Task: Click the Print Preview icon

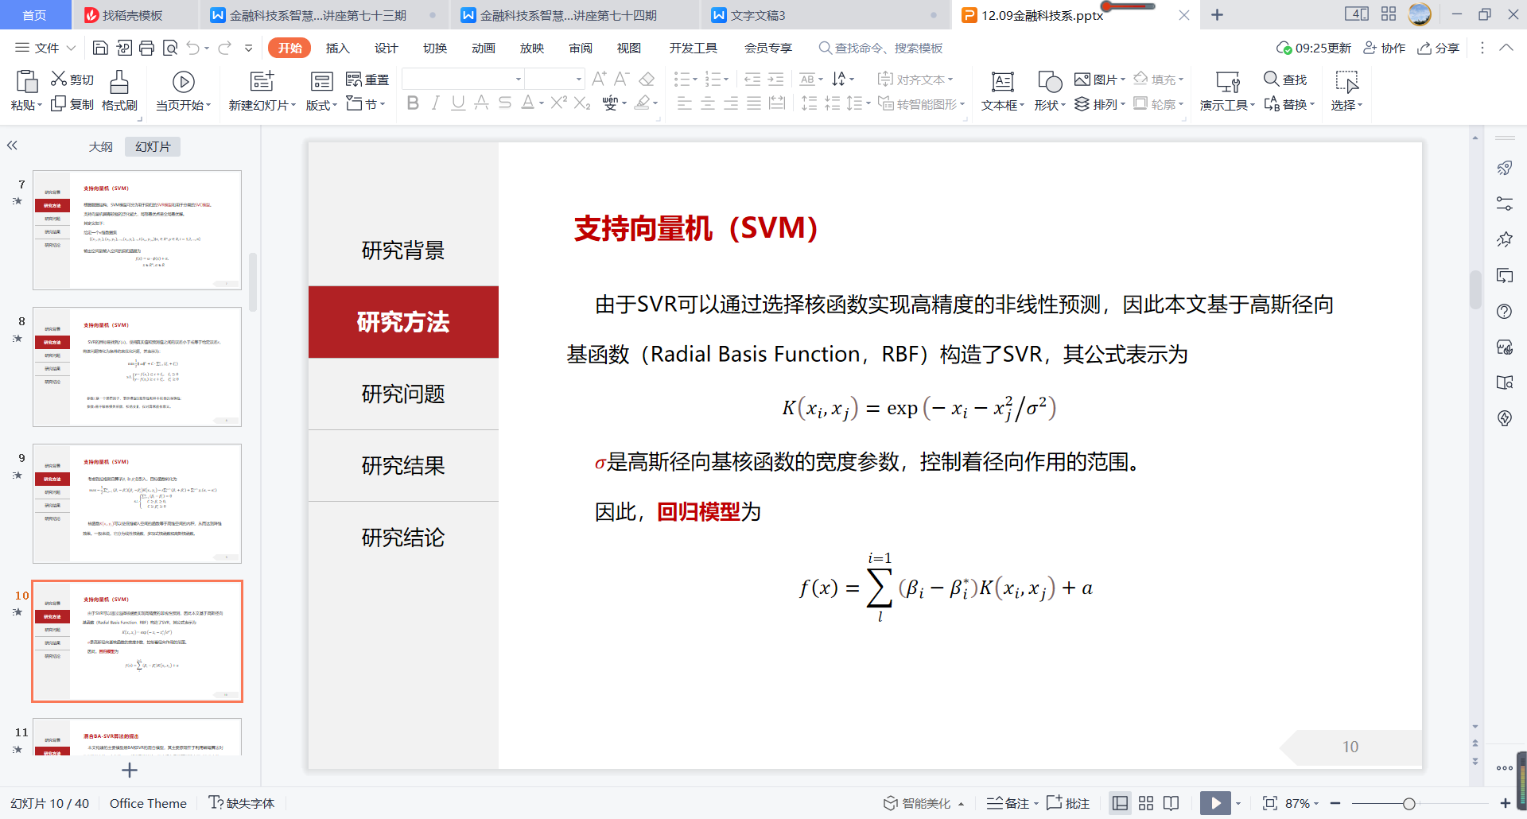Action: point(169,49)
